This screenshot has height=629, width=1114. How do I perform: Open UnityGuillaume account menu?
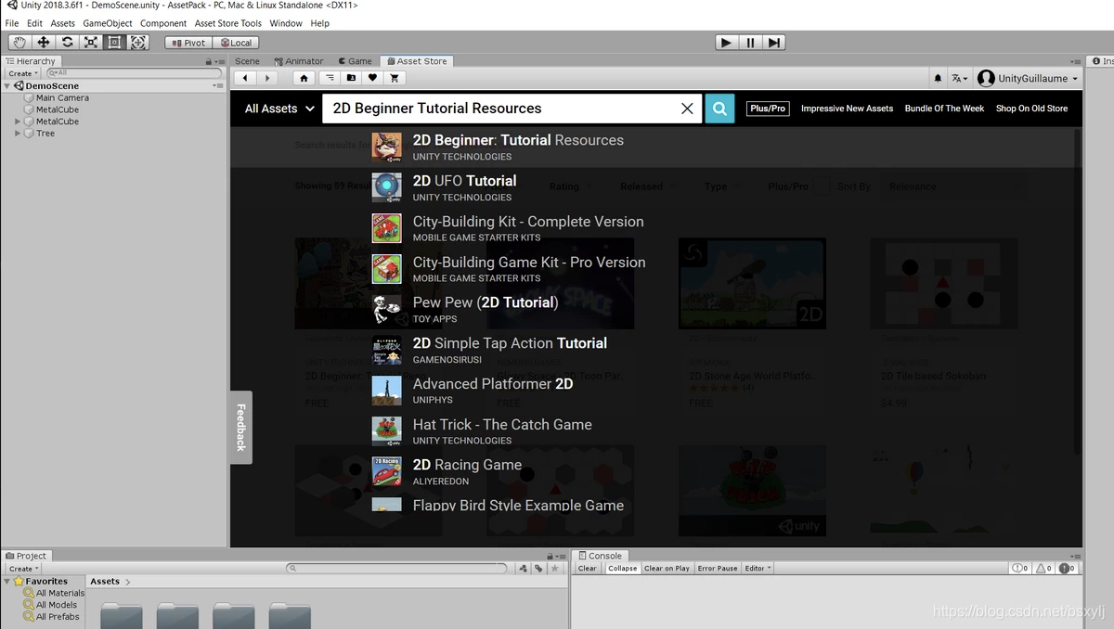coord(1029,79)
